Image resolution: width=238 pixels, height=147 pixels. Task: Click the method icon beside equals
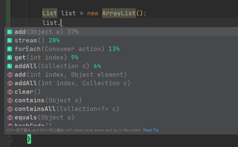pyautogui.click(x=10, y=118)
